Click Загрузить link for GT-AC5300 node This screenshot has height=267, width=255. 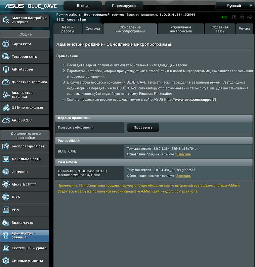[x=184, y=176]
